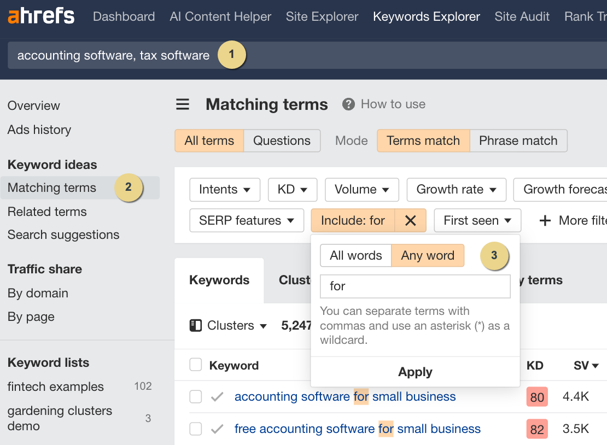The width and height of the screenshot is (607, 445).
Task: Open fintech examples keyword list
Action: point(55,387)
